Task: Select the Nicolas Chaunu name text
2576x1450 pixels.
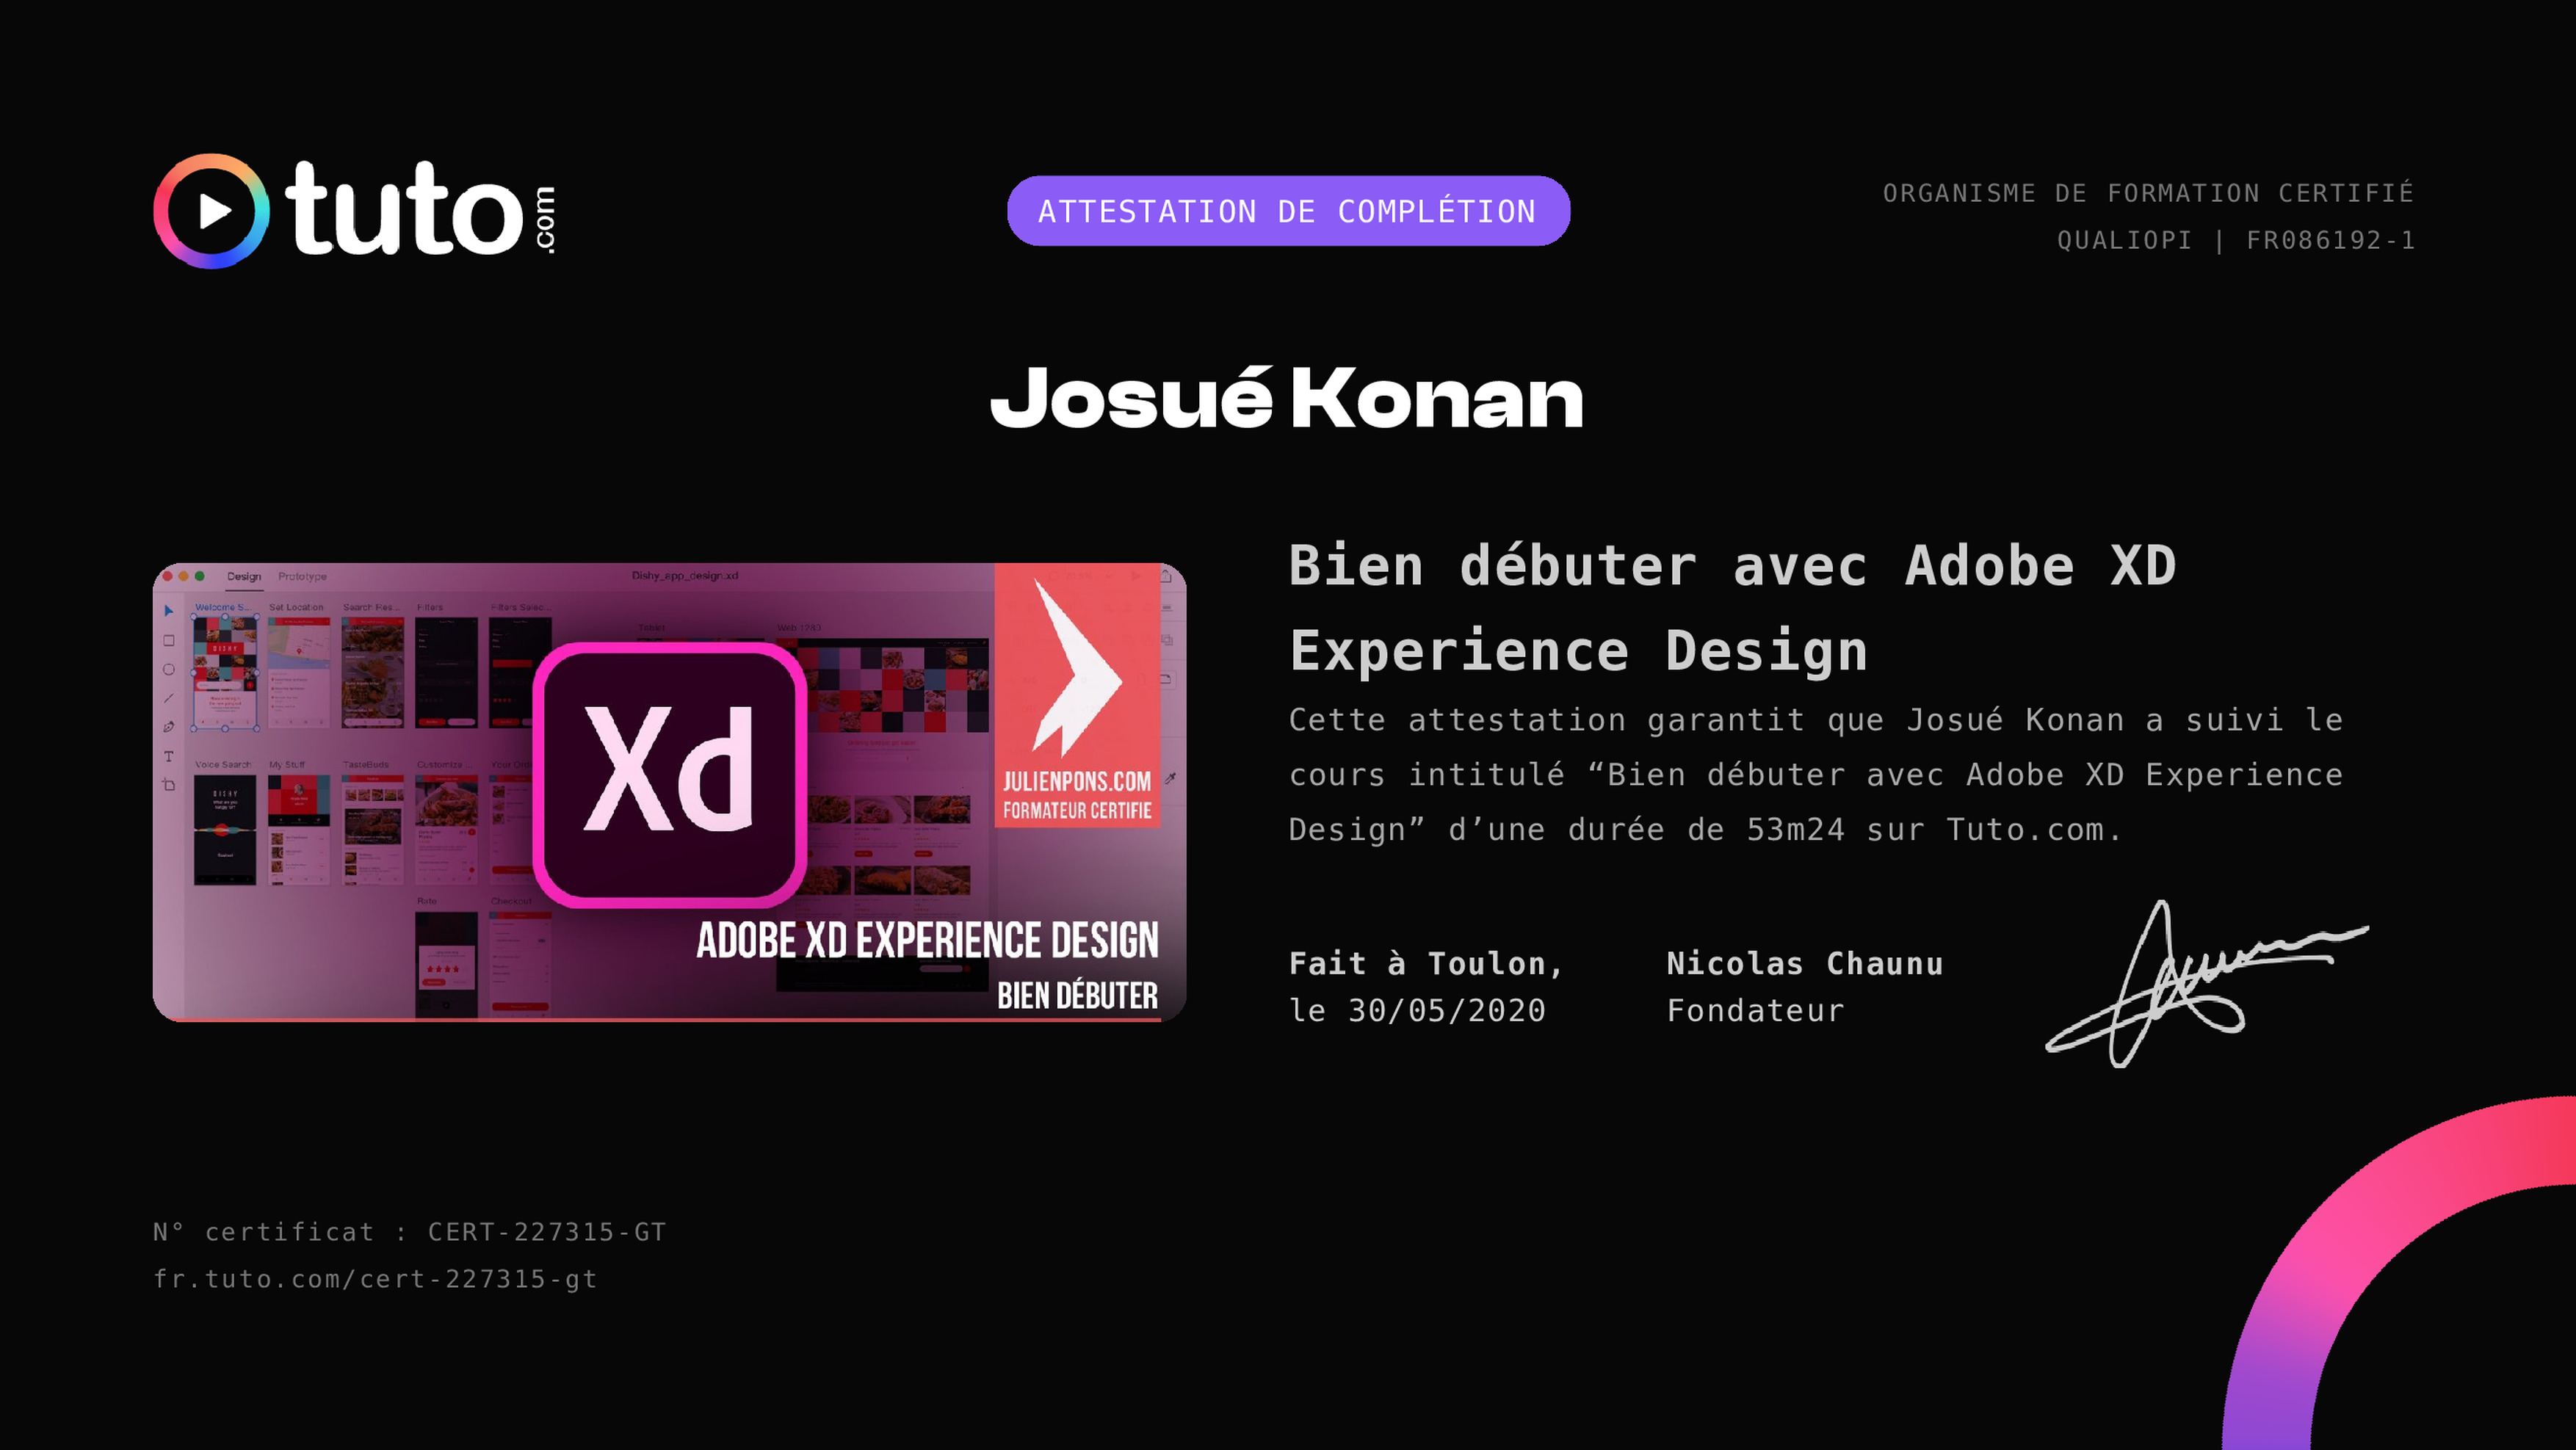Action: click(1805, 963)
